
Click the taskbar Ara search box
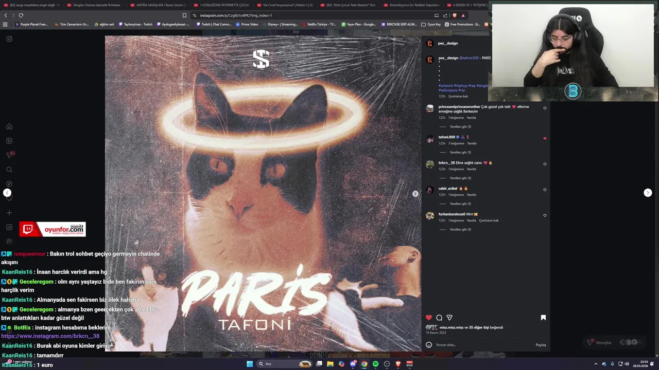(x=285, y=364)
